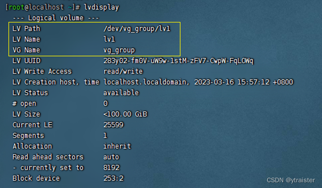Select the open count value 0
The image size is (322, 188).
click(x=106, y=103)
